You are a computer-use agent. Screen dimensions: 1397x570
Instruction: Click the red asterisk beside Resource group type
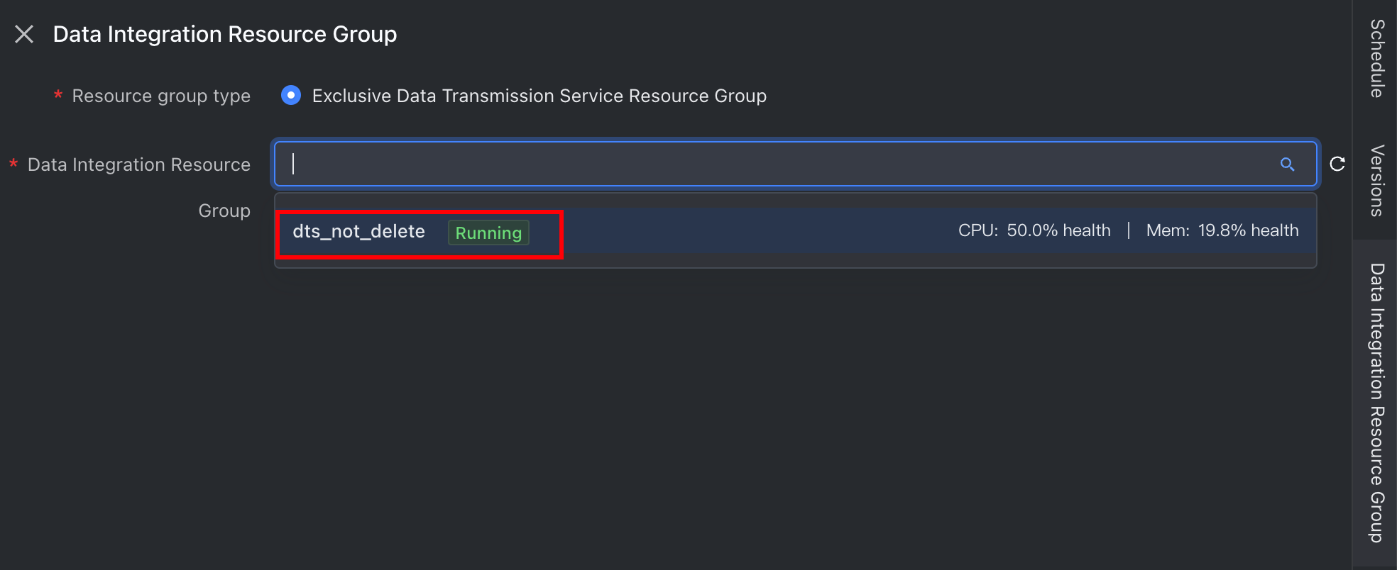(58, 95)
